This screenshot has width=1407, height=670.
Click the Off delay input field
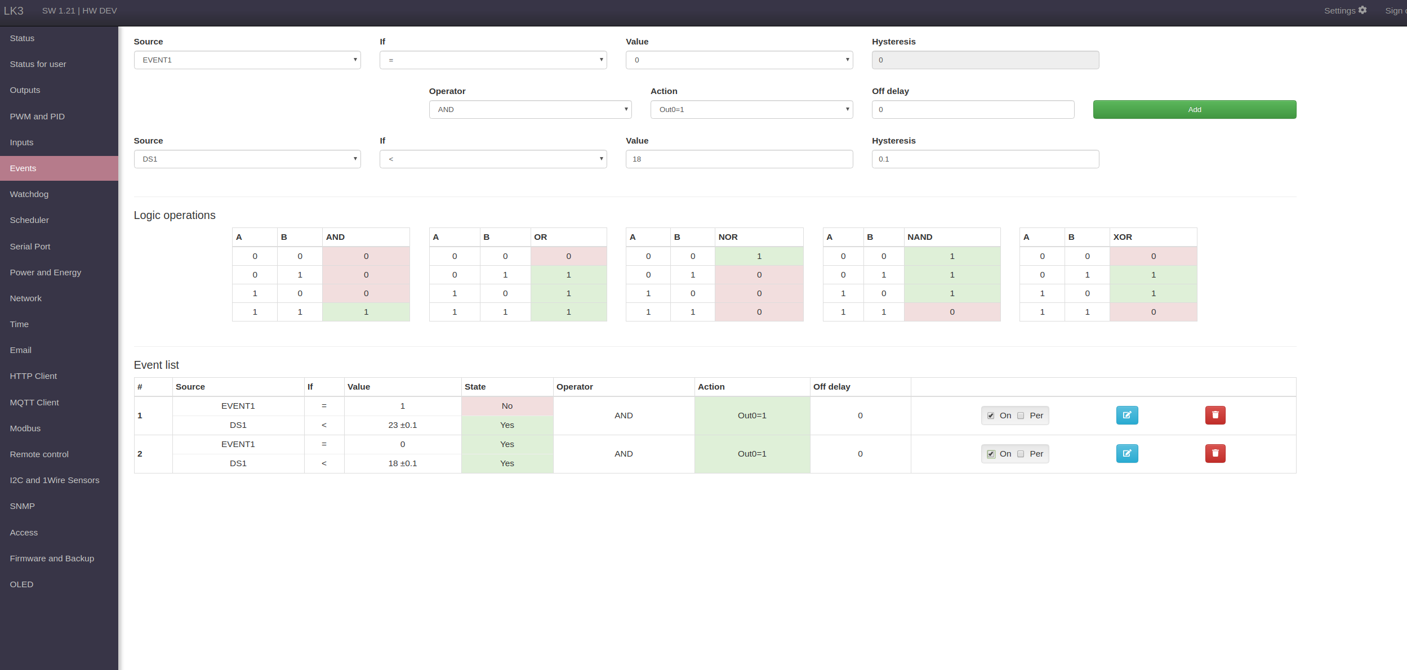[973, 110]
